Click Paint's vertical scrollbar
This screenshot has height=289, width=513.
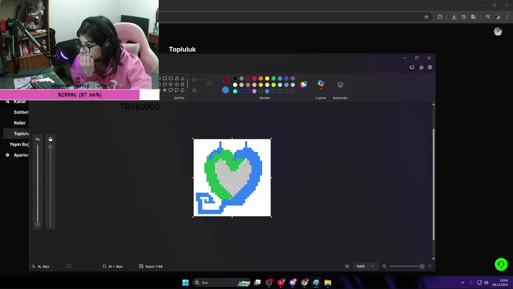(433, 185)
